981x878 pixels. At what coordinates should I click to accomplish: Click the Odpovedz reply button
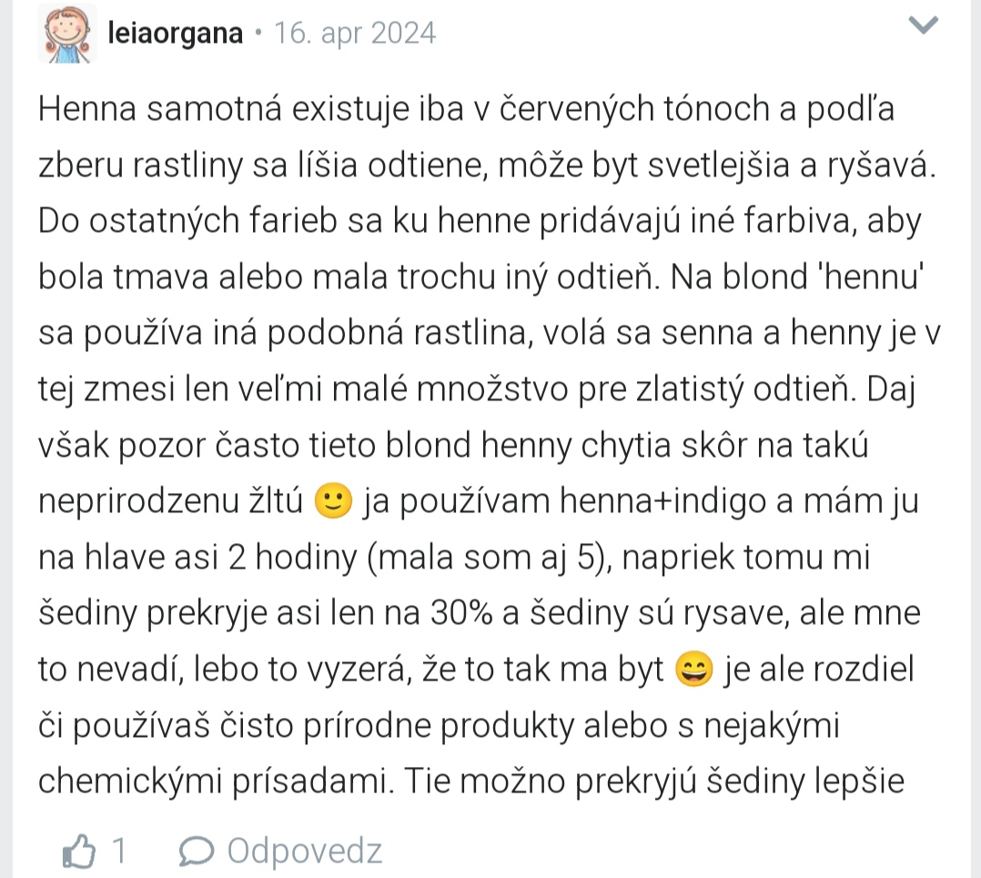point(304,852)
